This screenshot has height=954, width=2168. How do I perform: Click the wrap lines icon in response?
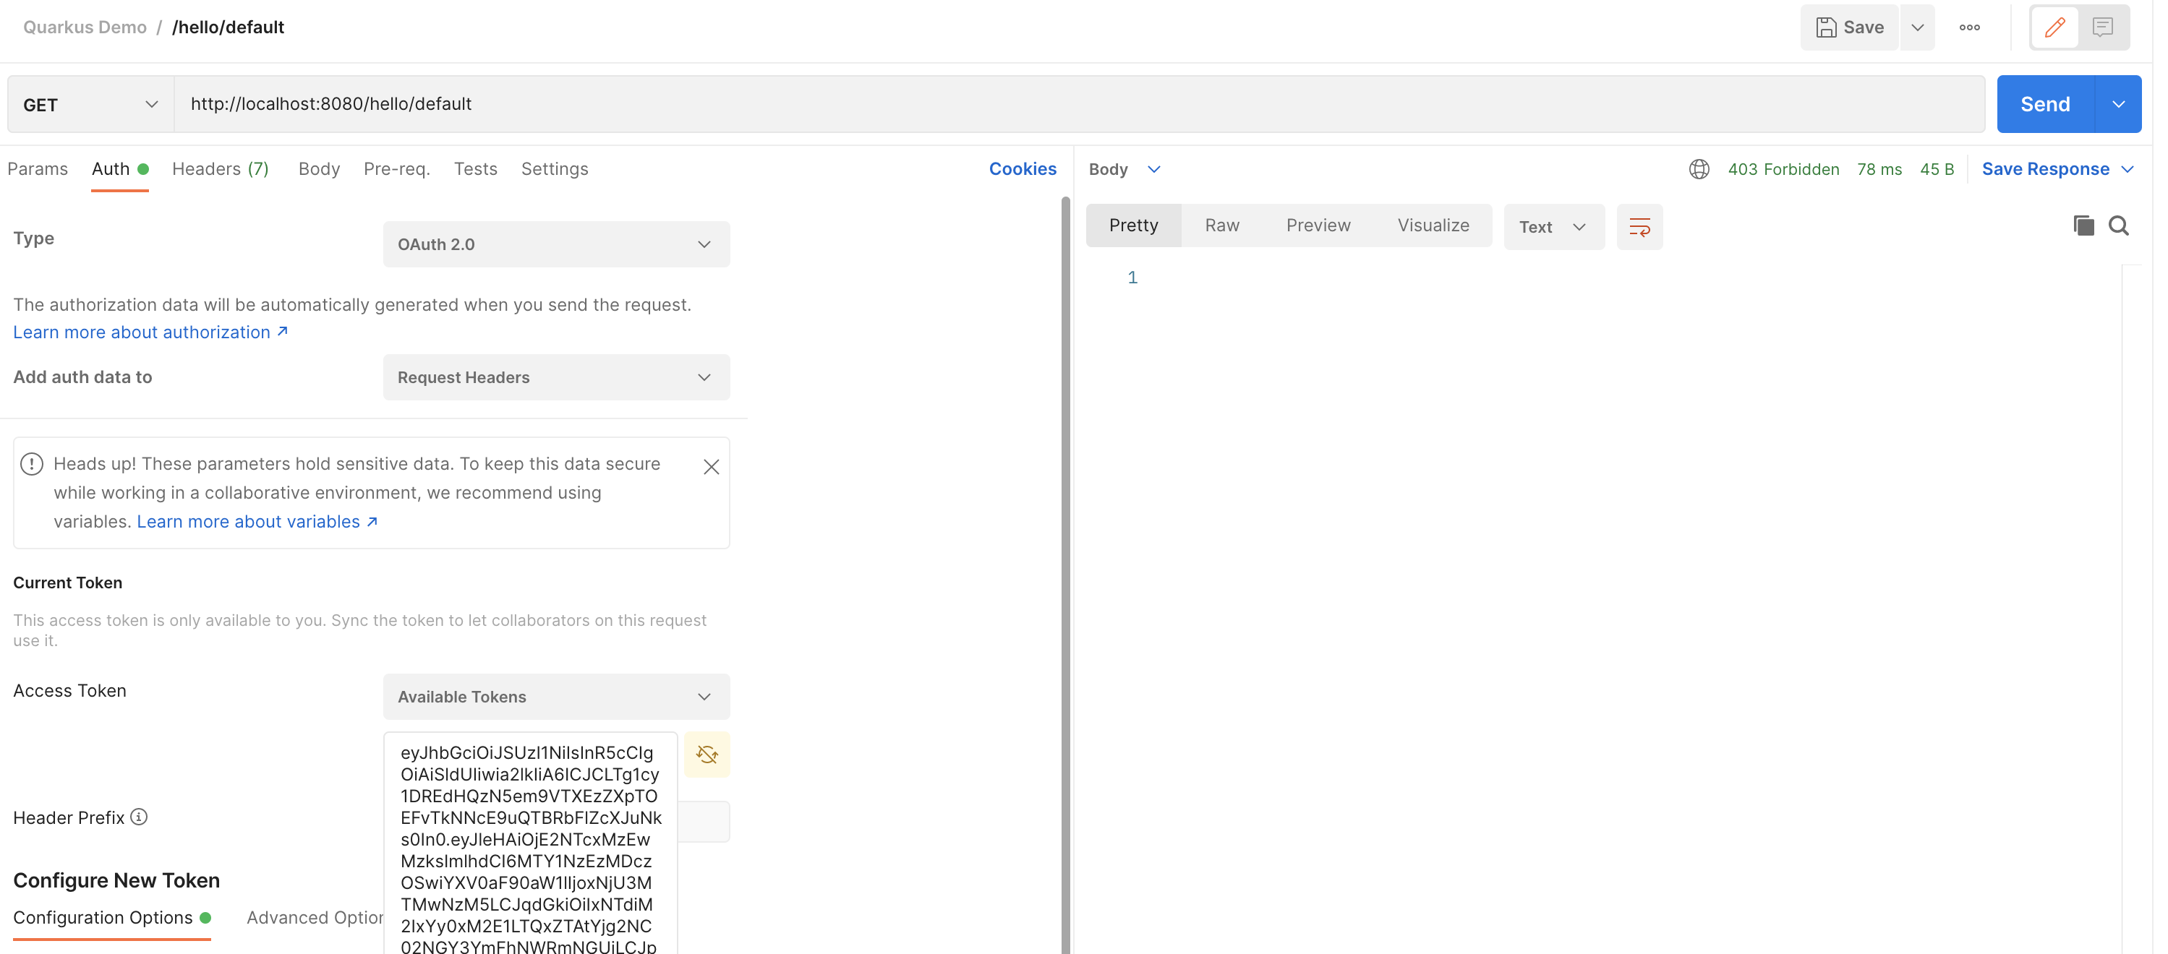tap(1639, 226)
